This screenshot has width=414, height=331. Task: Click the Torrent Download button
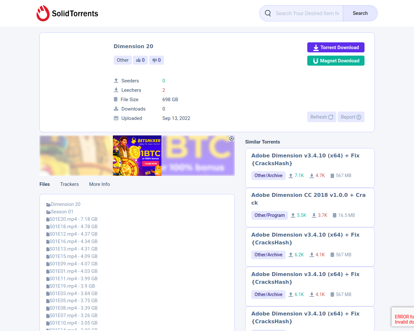tap(336, 48)
